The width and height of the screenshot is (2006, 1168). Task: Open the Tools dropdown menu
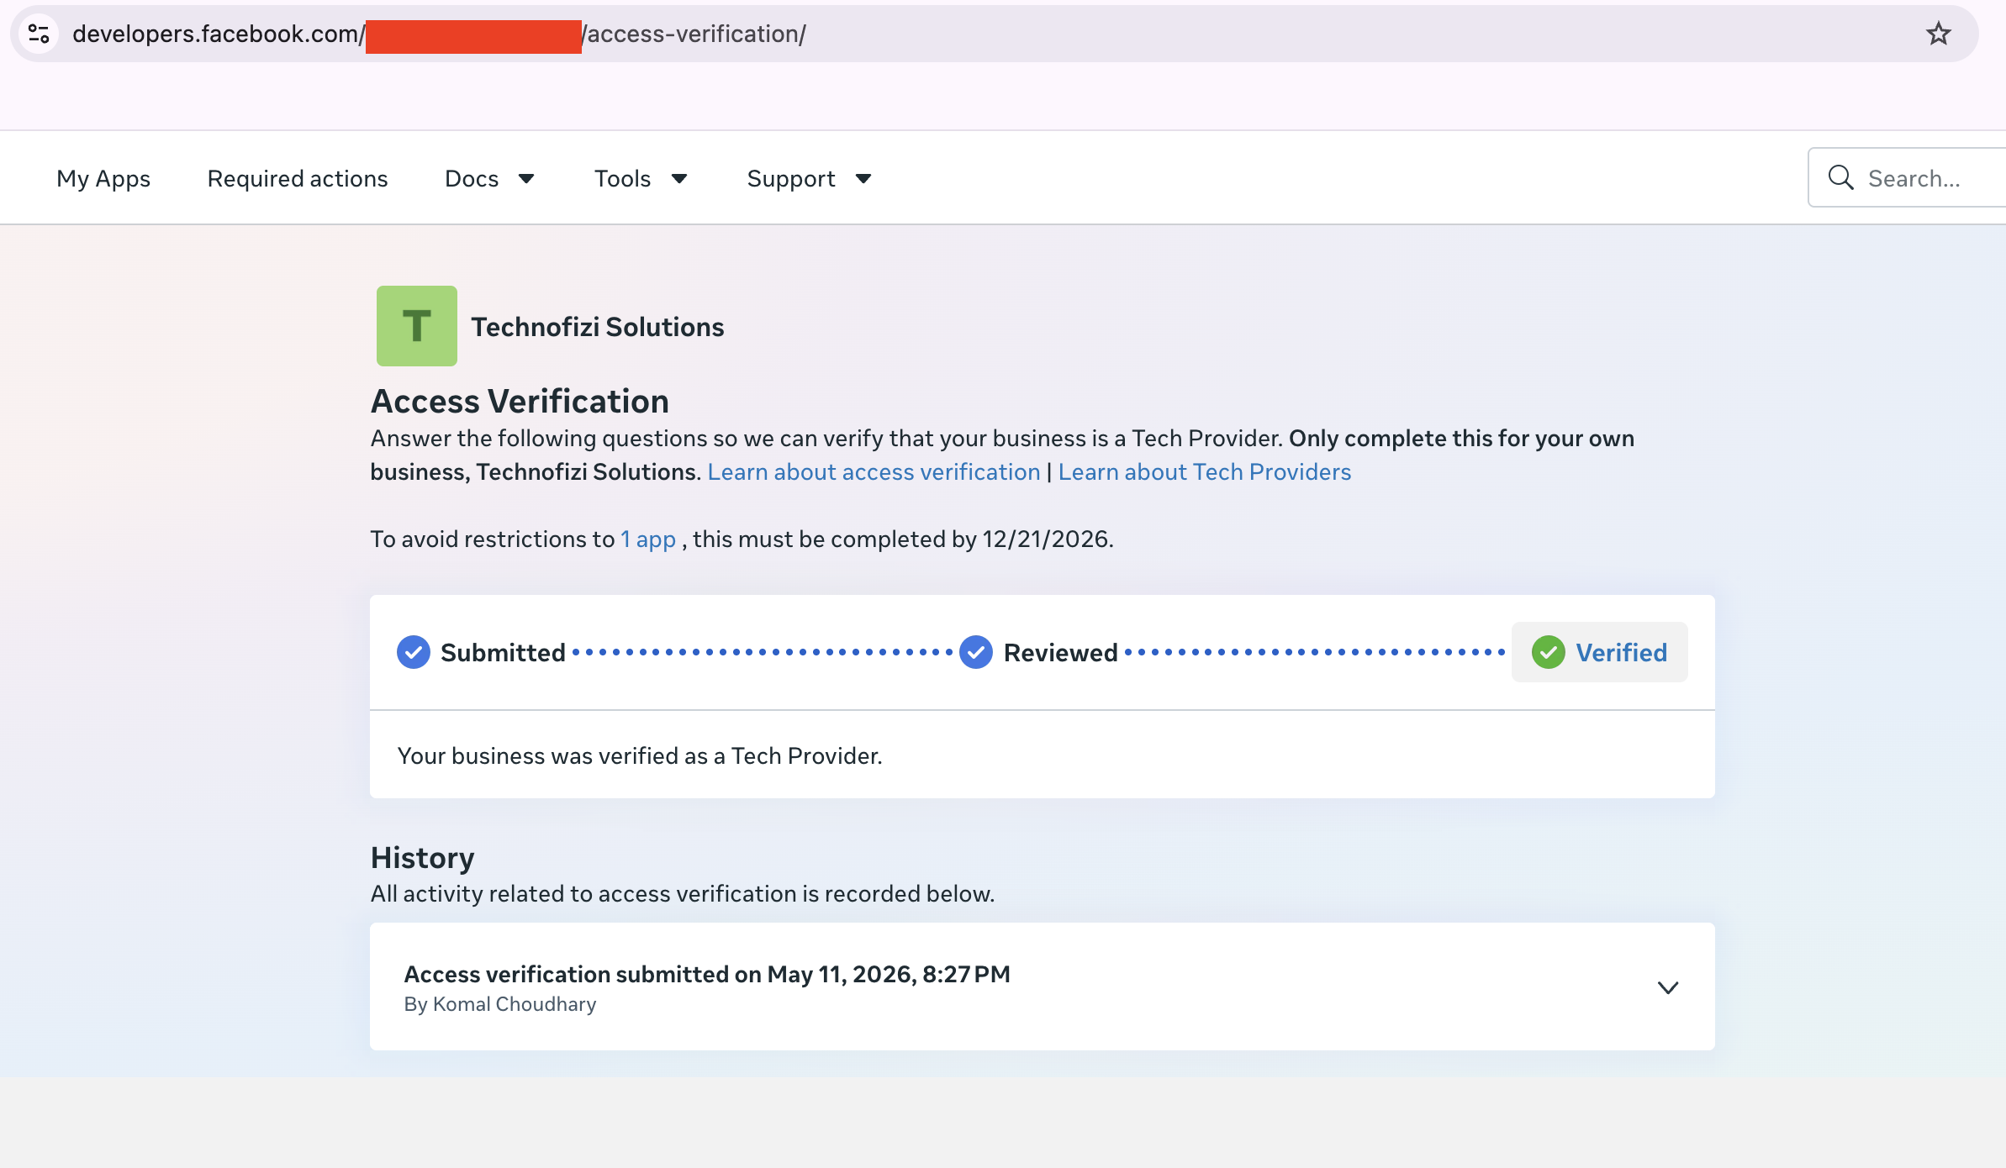click(x=641, y=178)
